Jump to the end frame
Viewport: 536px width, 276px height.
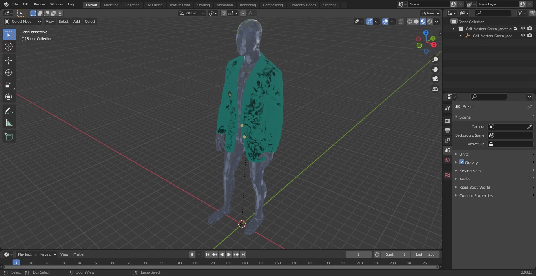point(243,254)
